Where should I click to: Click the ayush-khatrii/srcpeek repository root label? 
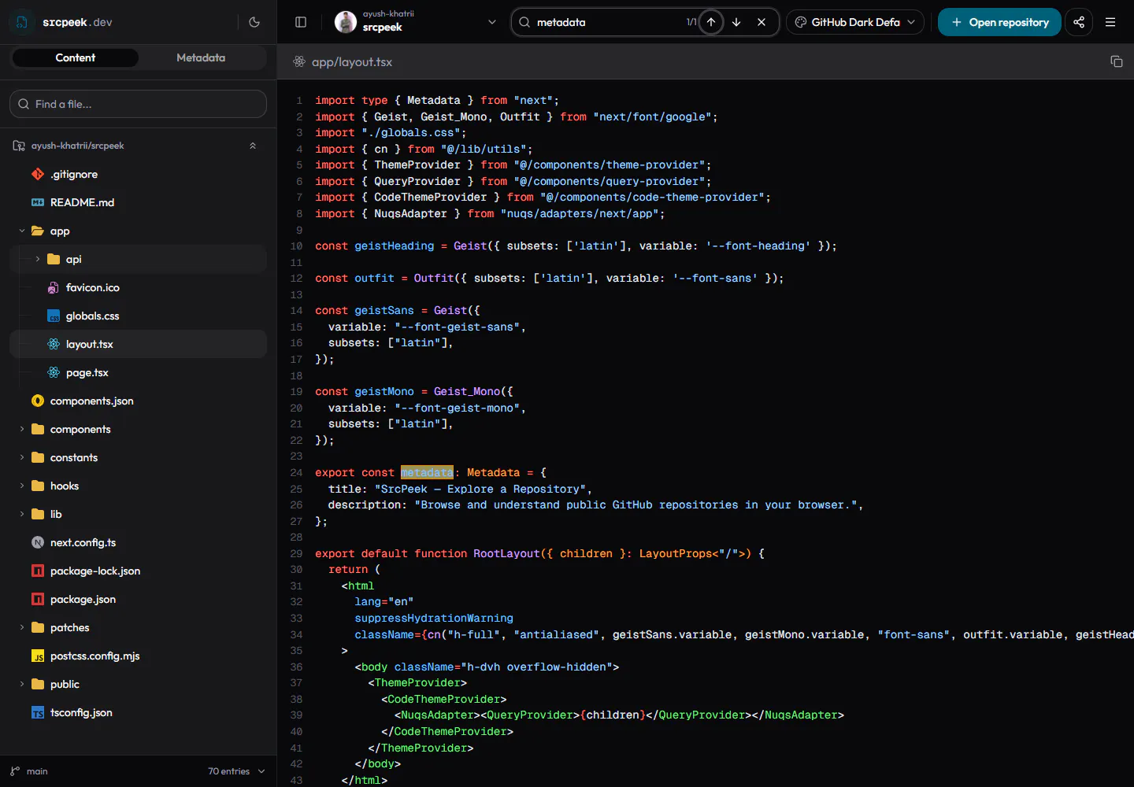(78, 146)
